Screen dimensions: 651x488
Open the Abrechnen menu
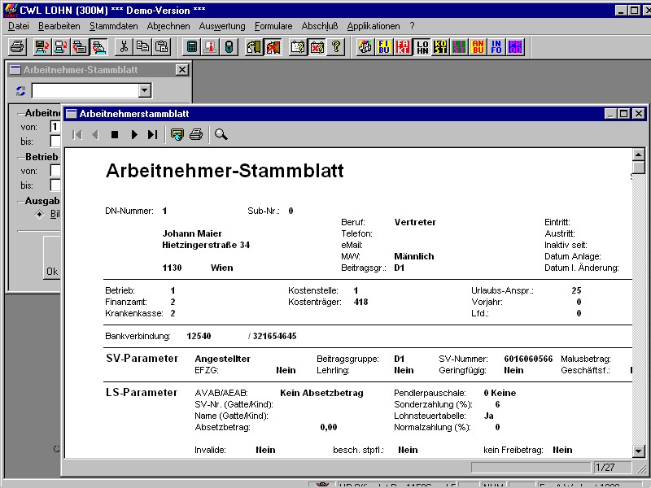pyautogui.click(x=168, y=26)
